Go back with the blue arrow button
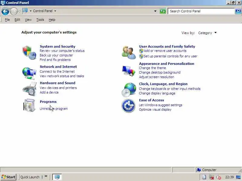 pyautogui.click(x=5, y=11)
